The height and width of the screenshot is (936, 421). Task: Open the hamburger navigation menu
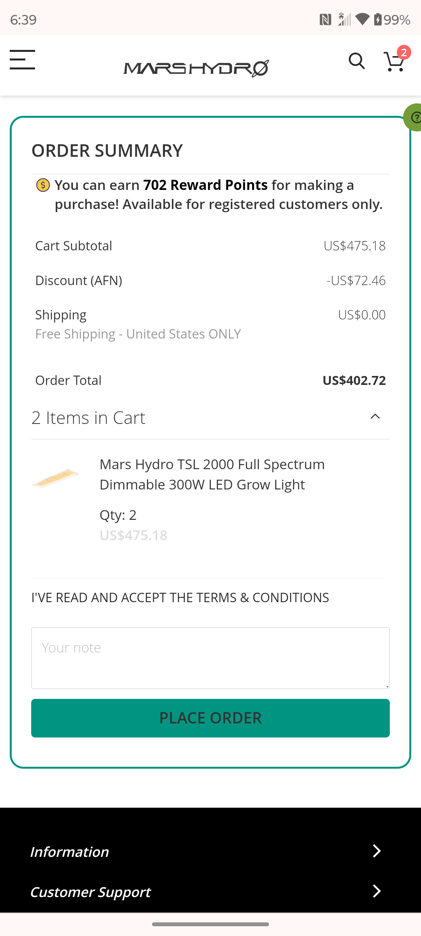[23, 60]
